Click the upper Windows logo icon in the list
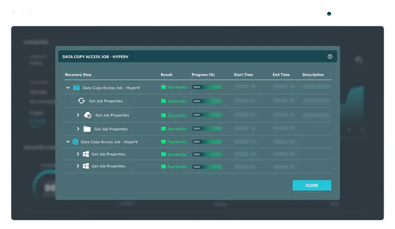The width and height of the screenshot is (395, 229). [x=85, y=154]
